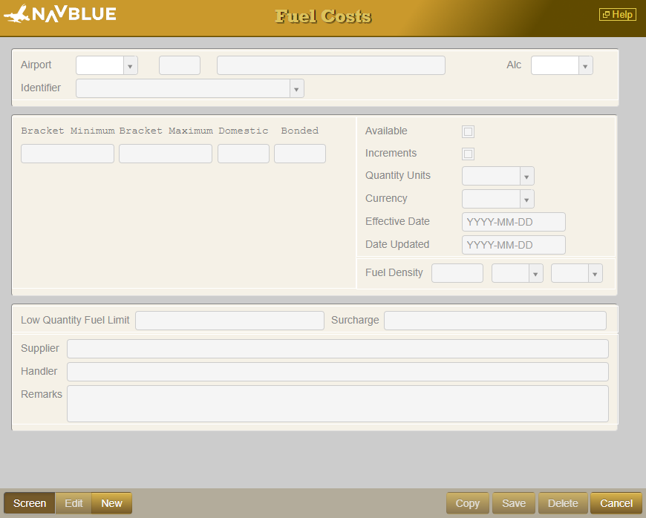Focus the Bonded price field
This screenshot has height=518, width=646.
tap(300, 154)
